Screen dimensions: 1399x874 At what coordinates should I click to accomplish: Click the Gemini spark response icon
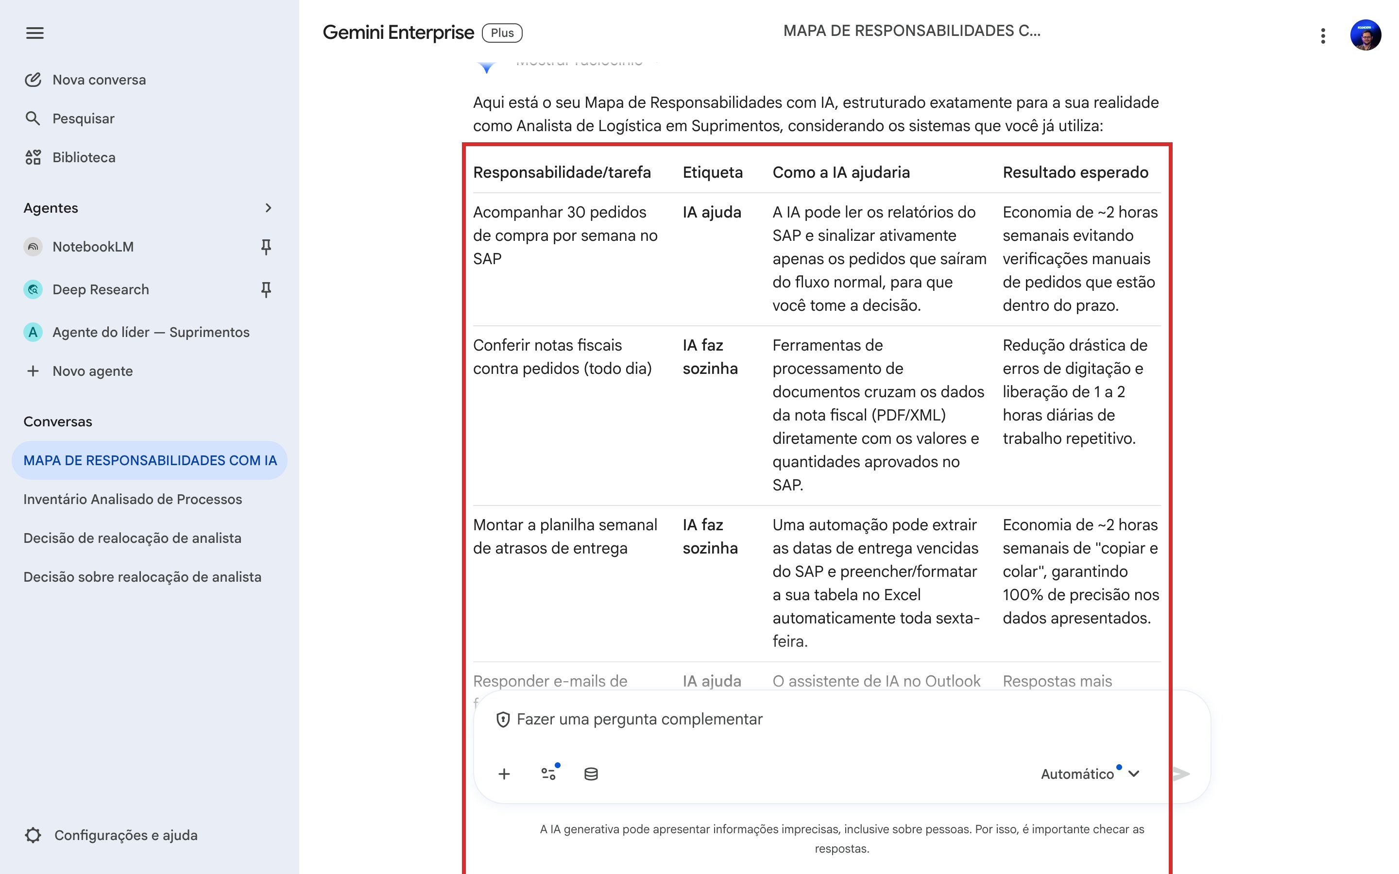[486, 67]
